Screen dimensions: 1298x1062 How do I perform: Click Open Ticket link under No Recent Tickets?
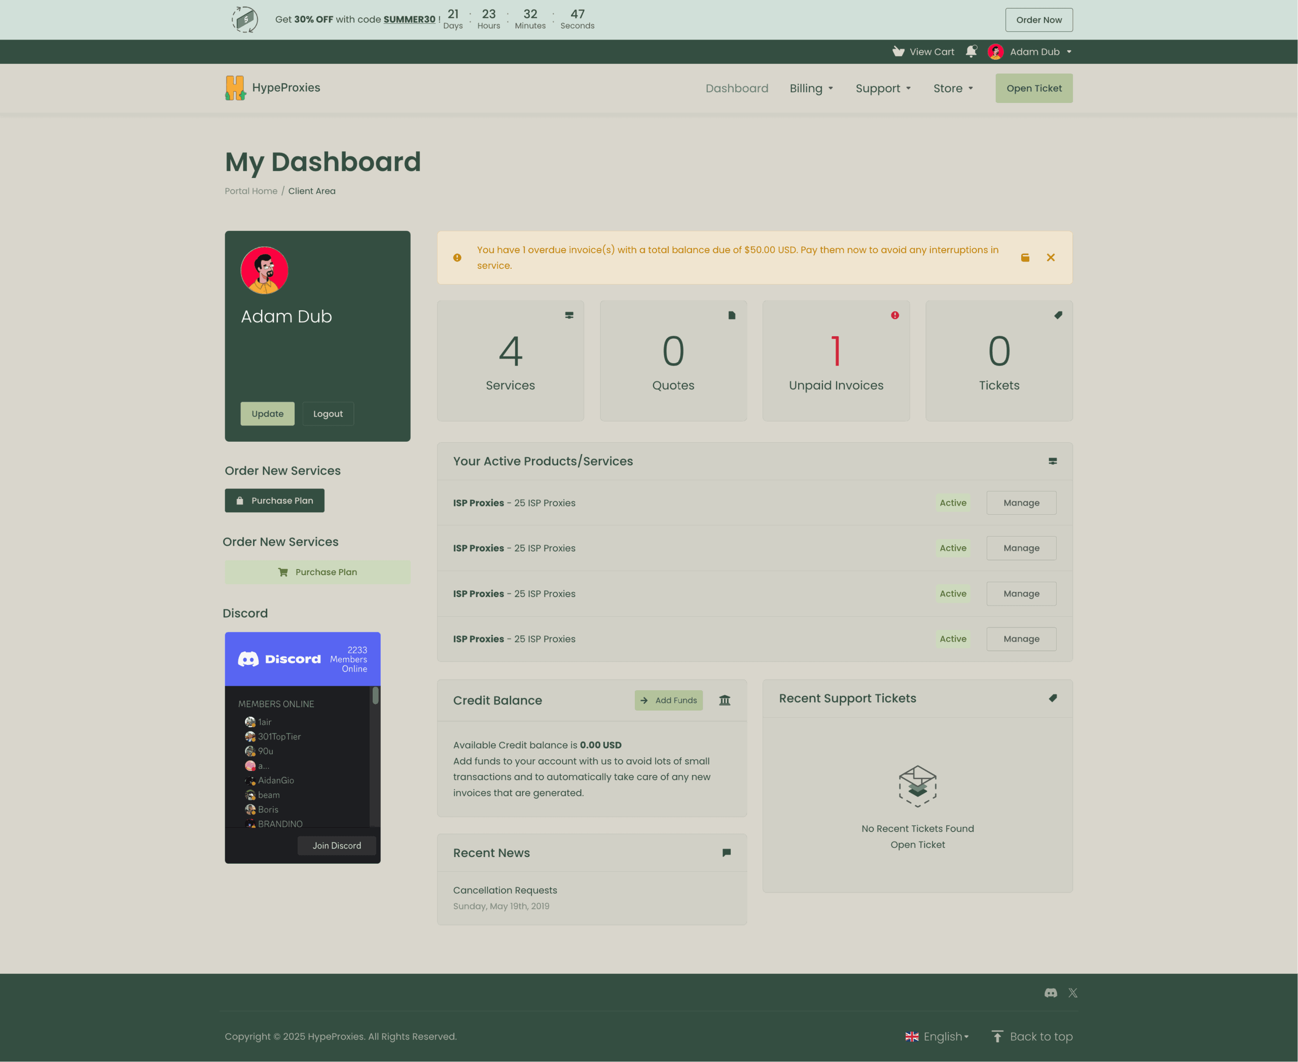(x=918, y=844)
